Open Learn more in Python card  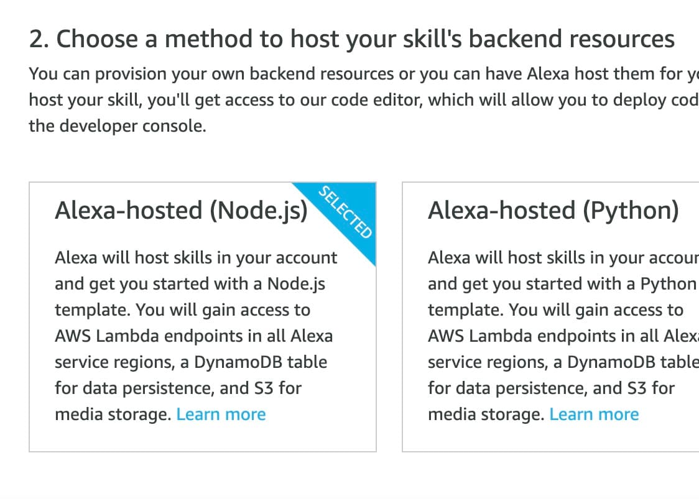(x=594, y=414)
